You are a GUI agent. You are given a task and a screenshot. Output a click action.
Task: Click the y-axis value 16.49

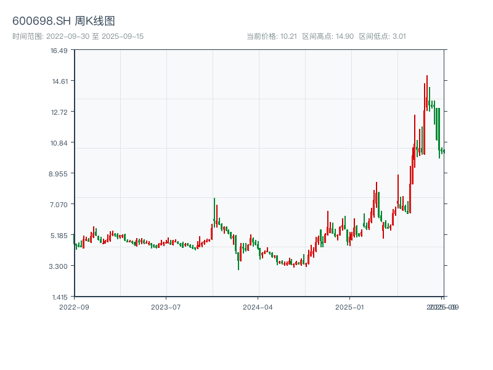point(59,51)
